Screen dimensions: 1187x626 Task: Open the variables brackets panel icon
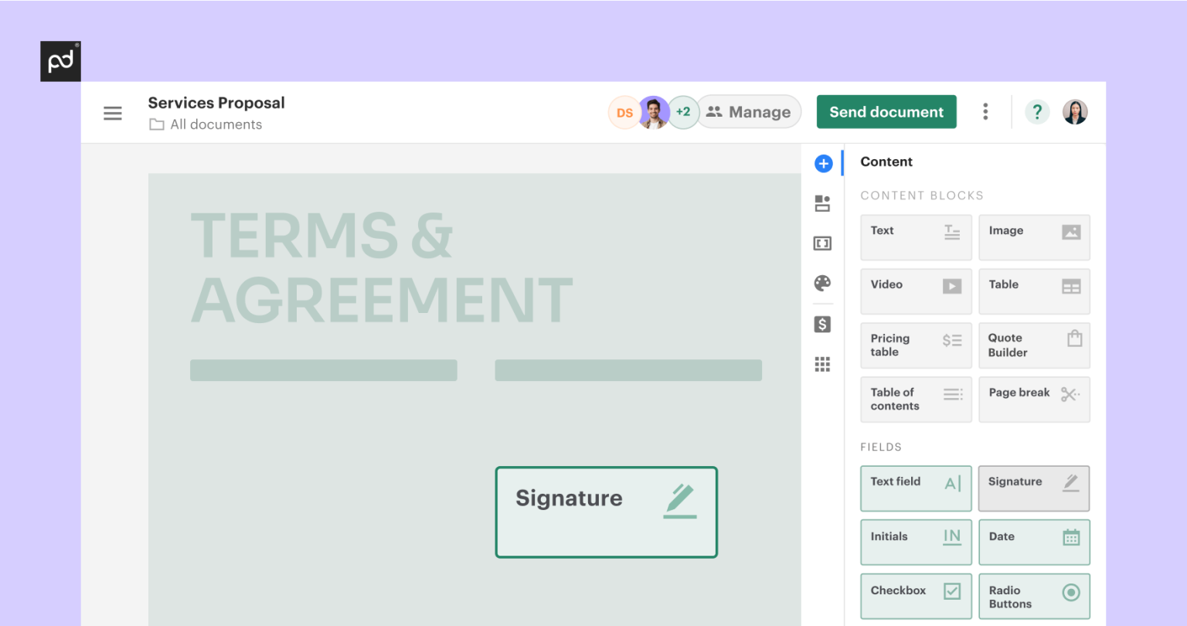tap(822, 243)
